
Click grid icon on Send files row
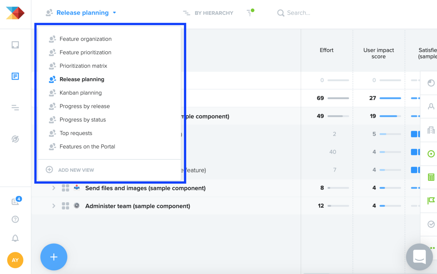coord(66,188)
